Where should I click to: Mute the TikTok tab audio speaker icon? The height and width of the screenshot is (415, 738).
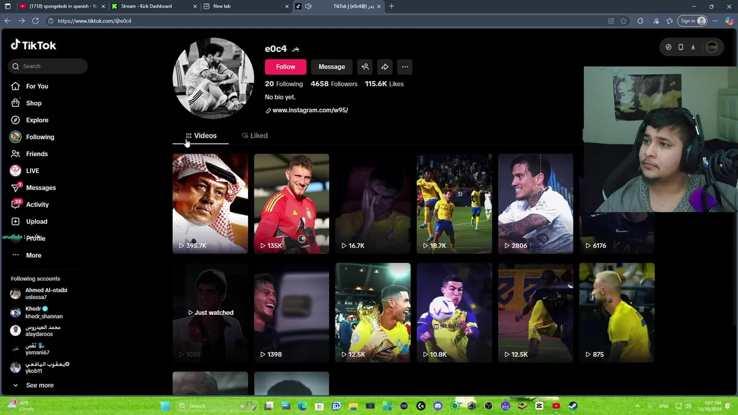(x=308, y=6)
